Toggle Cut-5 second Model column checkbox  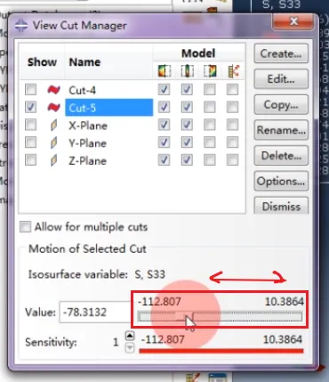(x=187, y=107)
